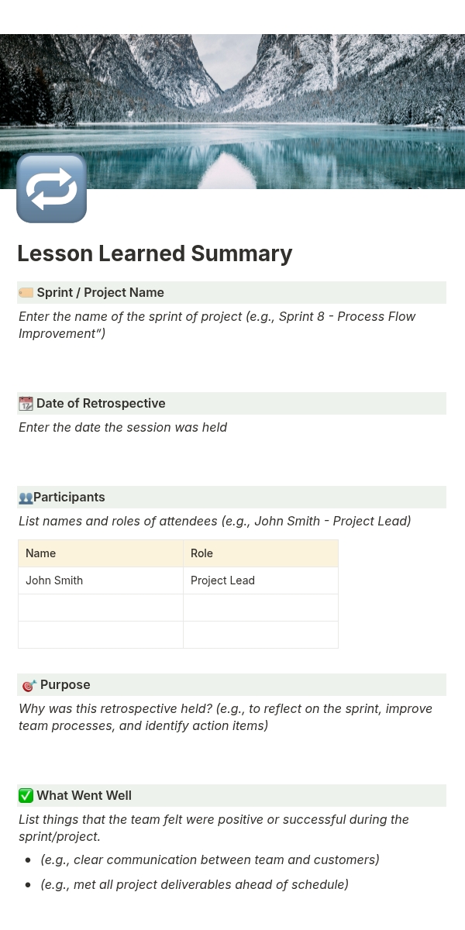Click the target emoji beside Purpose

click(29, 685)
